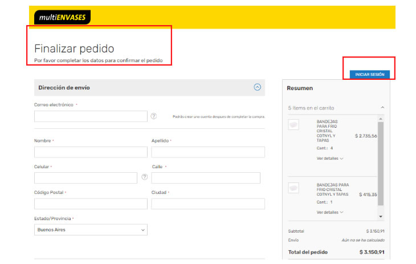Click the first product thumbnail image
Viewport: 416px width, 264px height.
294,125
